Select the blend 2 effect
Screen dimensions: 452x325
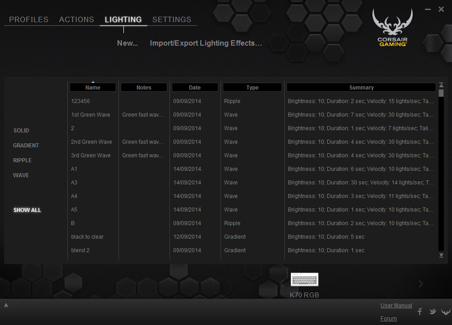click(x=80, y=250)
